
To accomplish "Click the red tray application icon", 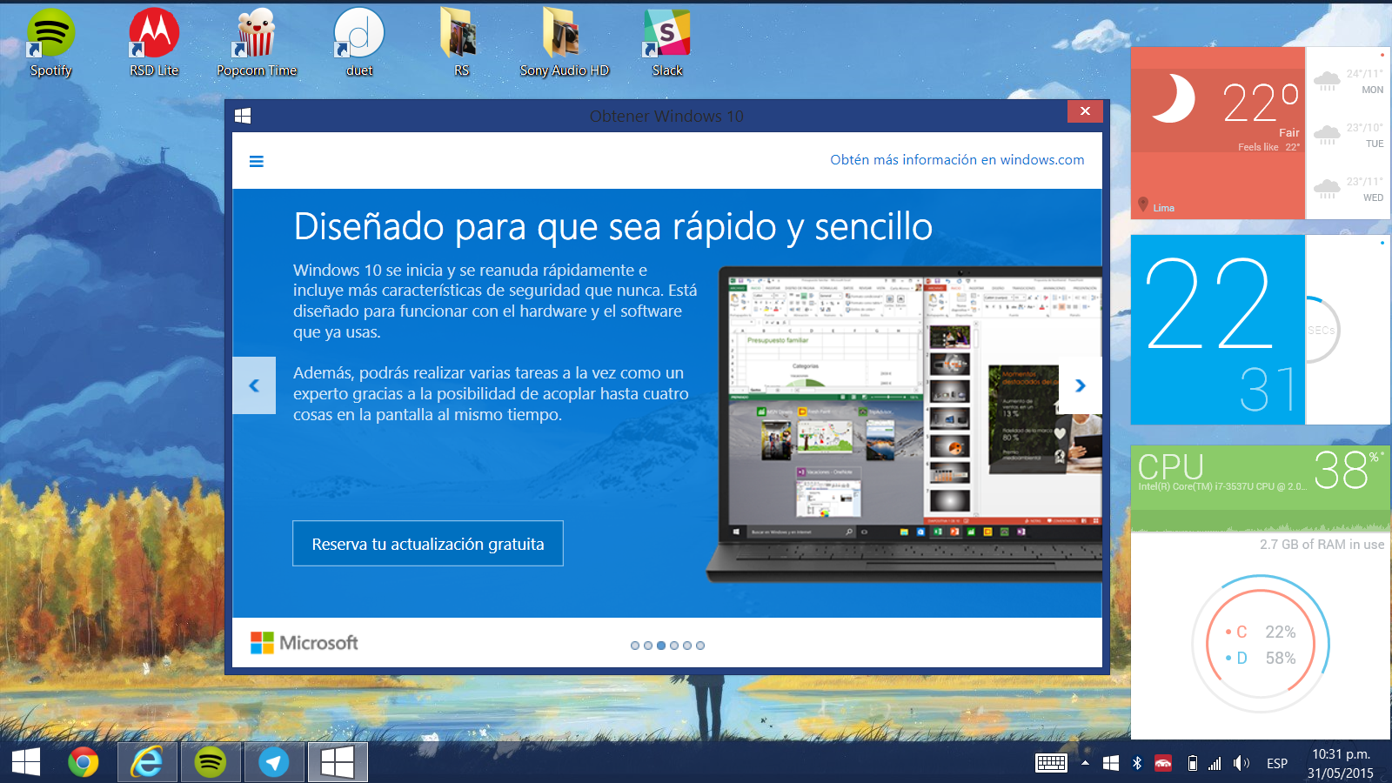I will pyautogui.click(x=1163, y=763).
